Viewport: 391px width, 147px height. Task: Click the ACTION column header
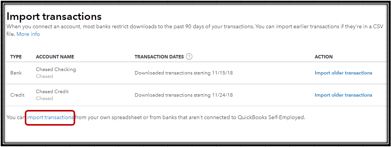coord(324,57)
